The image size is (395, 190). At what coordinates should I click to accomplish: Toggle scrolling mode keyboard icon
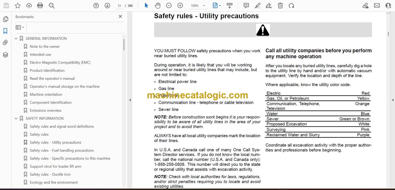click(x=229, y=6)
